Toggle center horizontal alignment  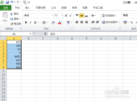[x=82, y=22]
